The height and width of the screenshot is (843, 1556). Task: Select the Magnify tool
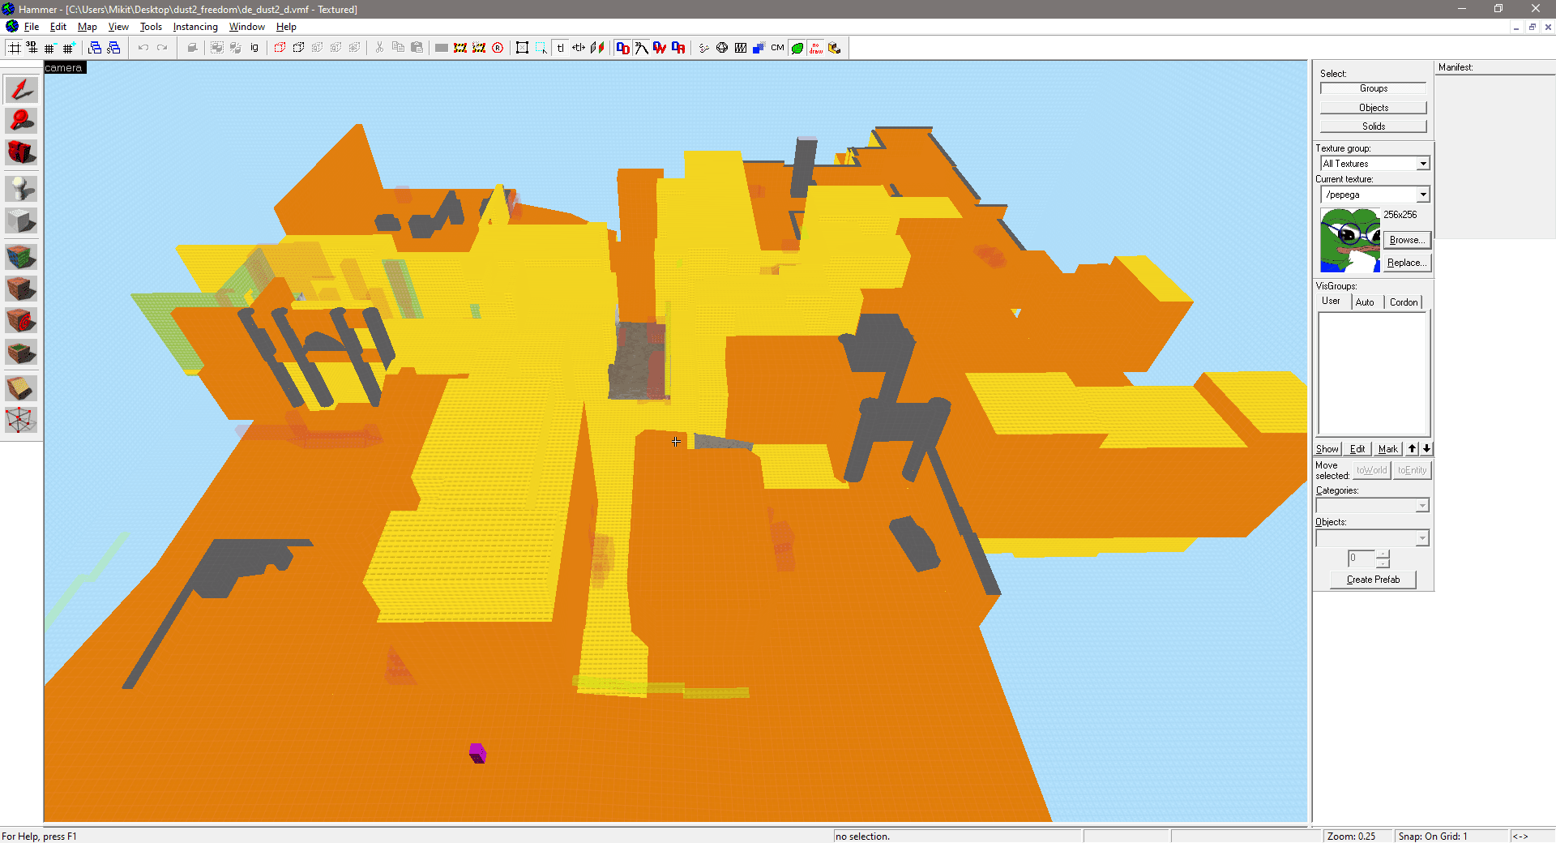pos(21,121)
